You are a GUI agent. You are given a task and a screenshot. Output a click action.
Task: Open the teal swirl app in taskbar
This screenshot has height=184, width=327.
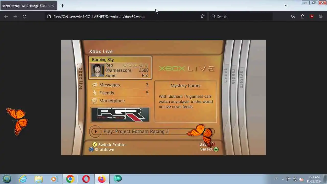[118, 179]
